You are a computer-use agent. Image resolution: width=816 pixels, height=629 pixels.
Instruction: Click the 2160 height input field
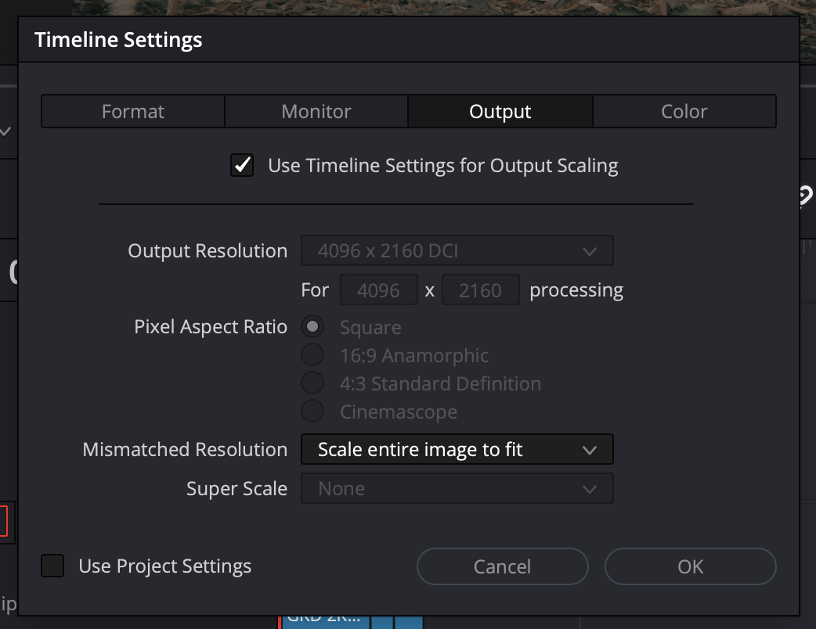coord(480,290)
